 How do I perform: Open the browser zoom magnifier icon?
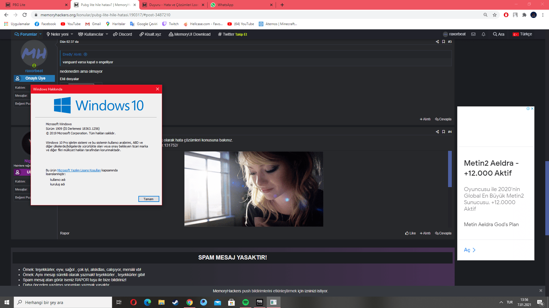[486, 15]
